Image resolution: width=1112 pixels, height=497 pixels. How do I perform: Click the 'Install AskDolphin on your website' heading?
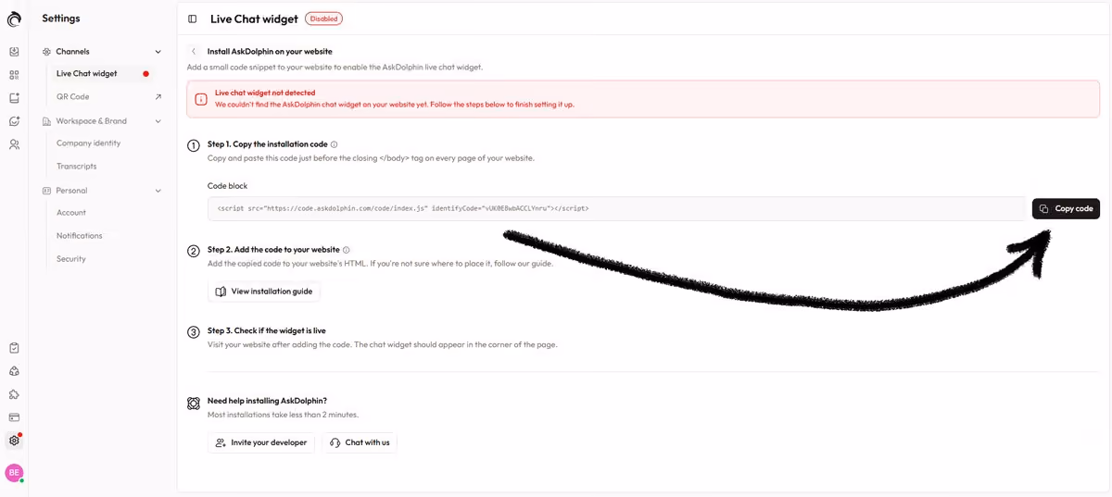(x=270, y=52)
